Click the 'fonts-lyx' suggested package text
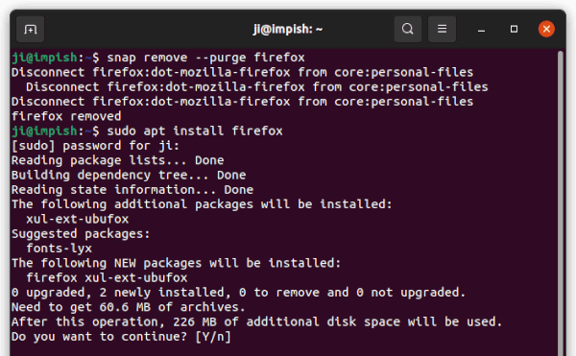576x356 pixels. click(x=60, y=249)
